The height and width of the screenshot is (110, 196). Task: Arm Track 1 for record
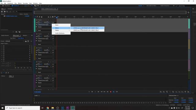tap(53, 20)
